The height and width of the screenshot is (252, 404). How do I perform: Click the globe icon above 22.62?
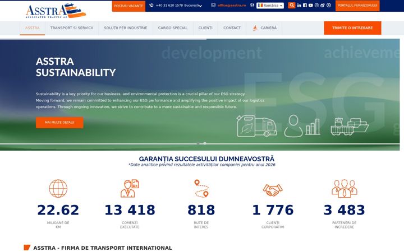click(x=58, y=189)
